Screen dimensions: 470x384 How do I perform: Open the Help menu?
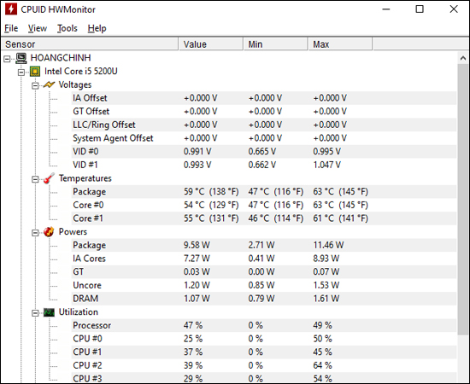coord(97,28)
